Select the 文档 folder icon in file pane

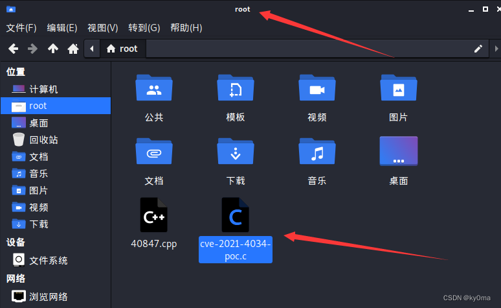(154, 152)
